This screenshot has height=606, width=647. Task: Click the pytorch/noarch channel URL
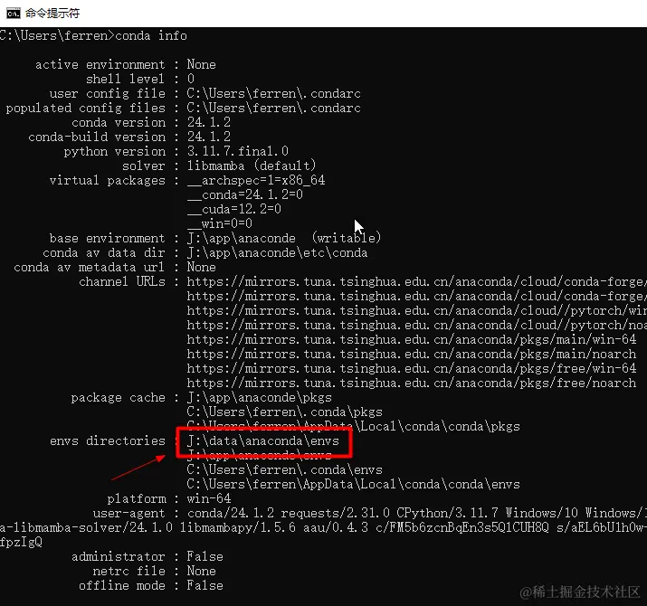[x=417, y=325]
